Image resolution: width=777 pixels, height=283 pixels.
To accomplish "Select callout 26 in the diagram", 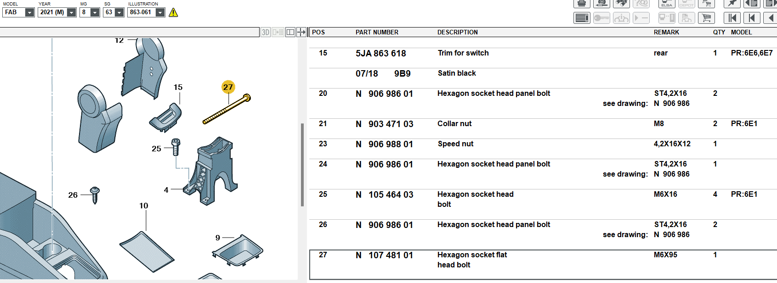I will coord(73,195).
